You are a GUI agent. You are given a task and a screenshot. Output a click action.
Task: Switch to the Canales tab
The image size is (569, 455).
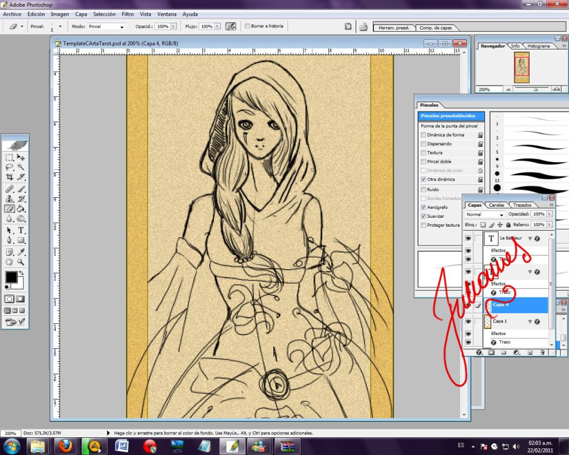tap(496, 205)
